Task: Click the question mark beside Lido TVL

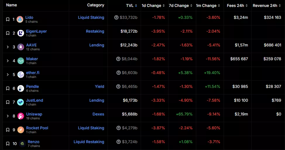Action: [116, 18]
